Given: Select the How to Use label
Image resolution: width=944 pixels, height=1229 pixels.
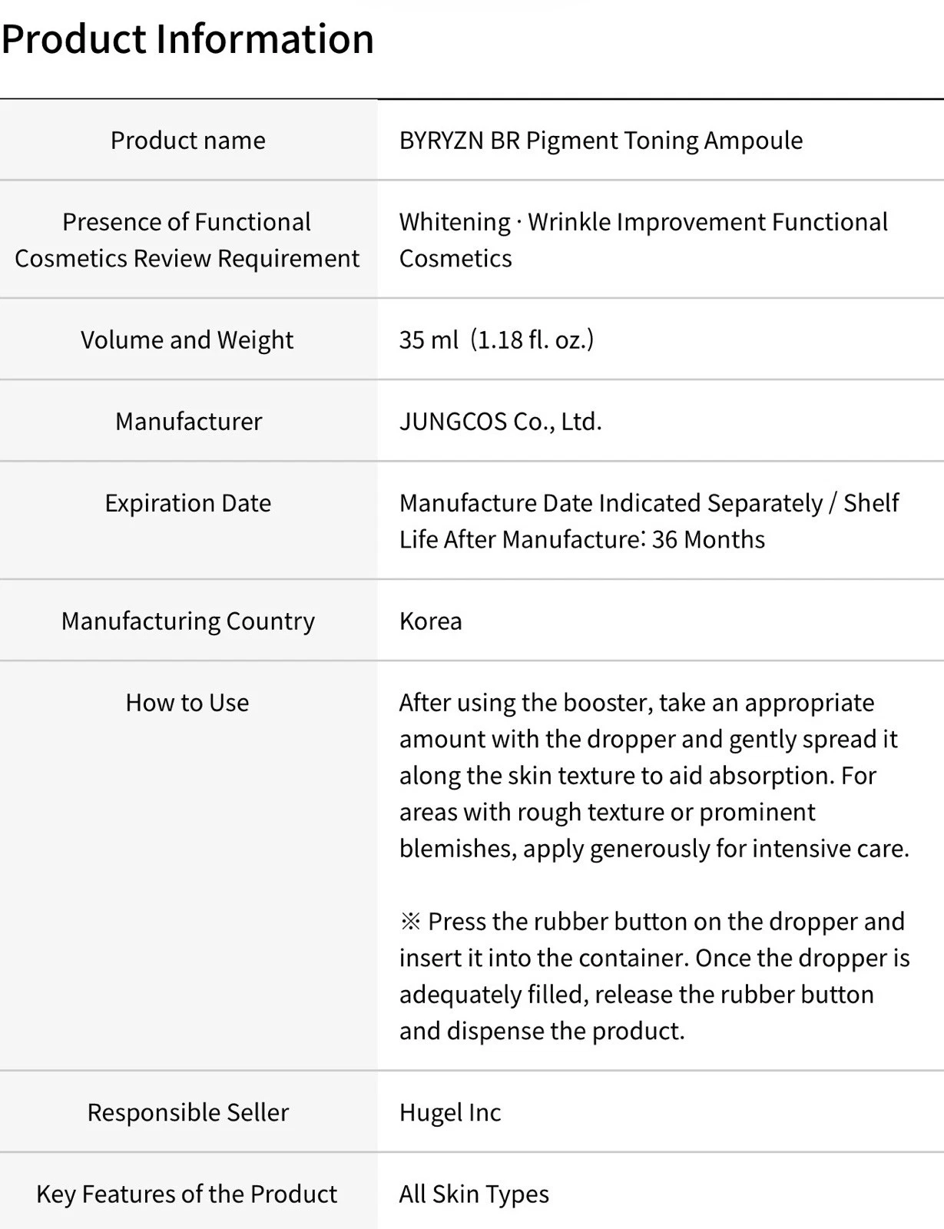Looking at the screenshot, I should point(187,702).
